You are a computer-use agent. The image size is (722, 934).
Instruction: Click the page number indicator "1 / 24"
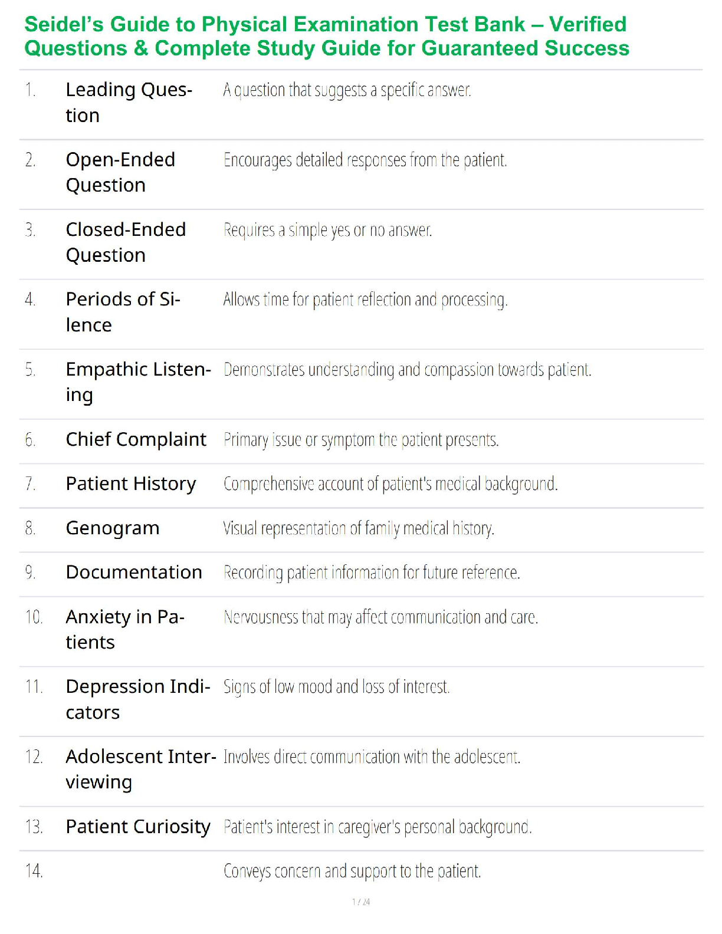[x=361, y=902]
